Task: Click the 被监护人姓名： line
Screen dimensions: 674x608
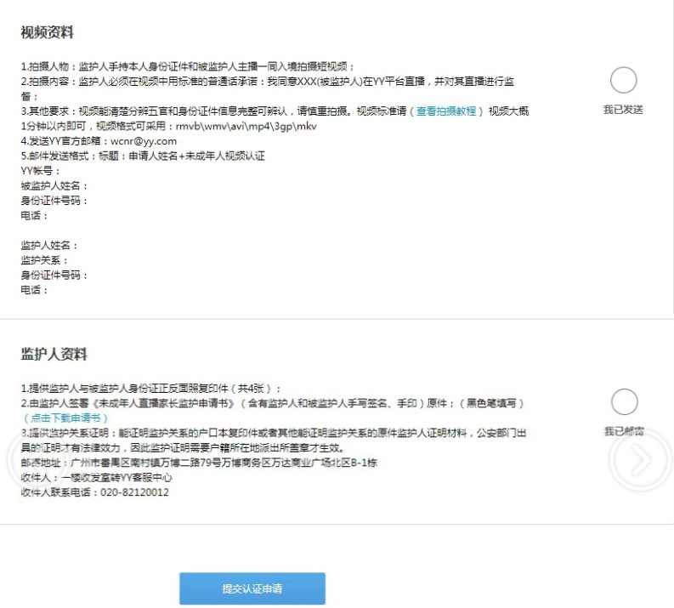Action: (54, 185)
